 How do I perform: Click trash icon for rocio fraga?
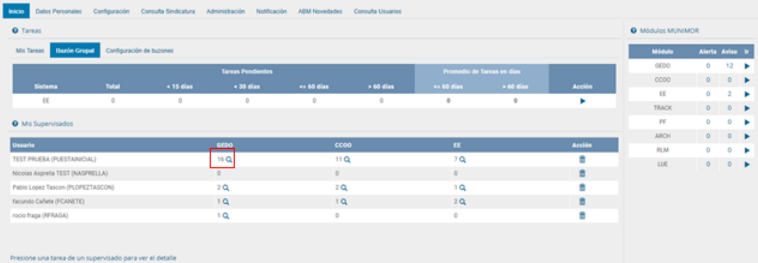click(582, 216)
